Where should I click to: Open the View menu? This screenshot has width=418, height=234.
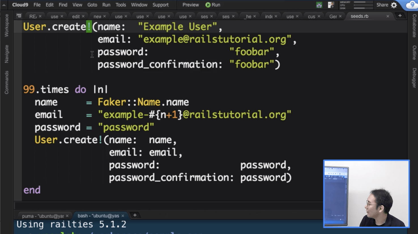click(77, 5)
